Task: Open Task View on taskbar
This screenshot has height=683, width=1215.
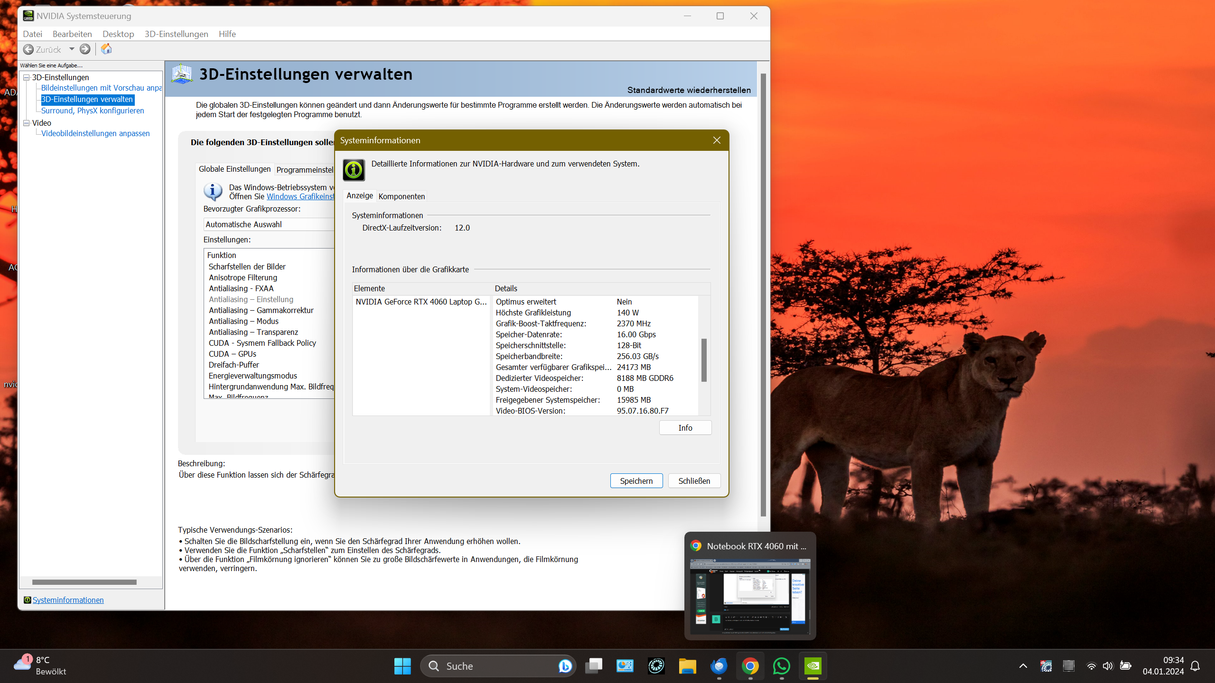Action: 593,666
